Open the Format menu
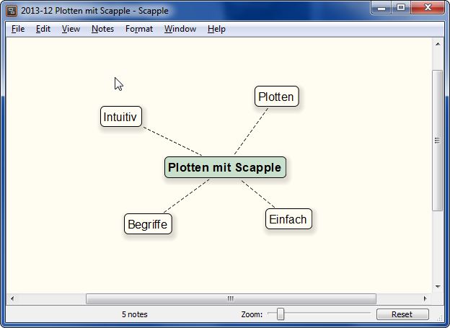Image resolution: width=450 pixels, height=328 pixels. click(139, 29)
